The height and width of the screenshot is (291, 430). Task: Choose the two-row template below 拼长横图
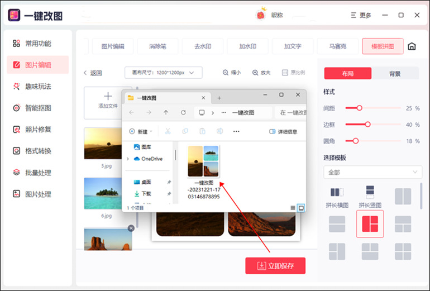click(x=337, y=224)
